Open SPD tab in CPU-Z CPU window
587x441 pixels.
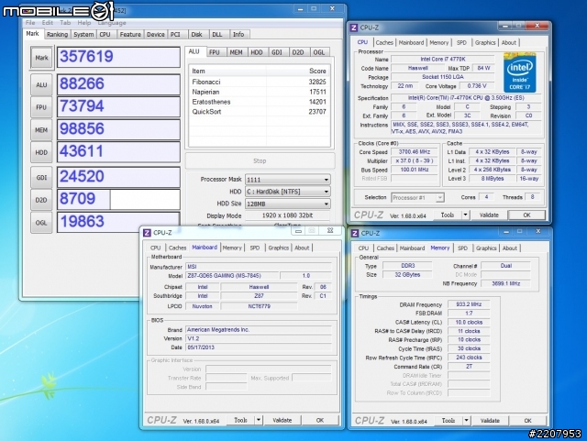pyautogui.click(x=461, y=43)
